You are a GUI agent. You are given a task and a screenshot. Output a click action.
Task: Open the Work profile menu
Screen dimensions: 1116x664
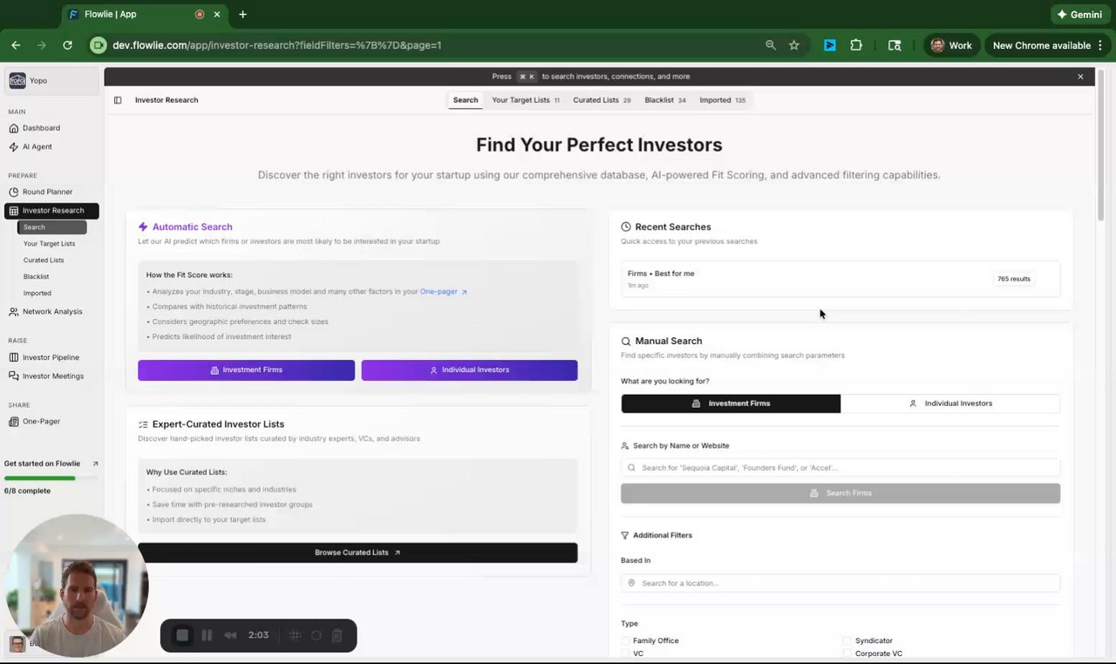(x=951, y=45)
